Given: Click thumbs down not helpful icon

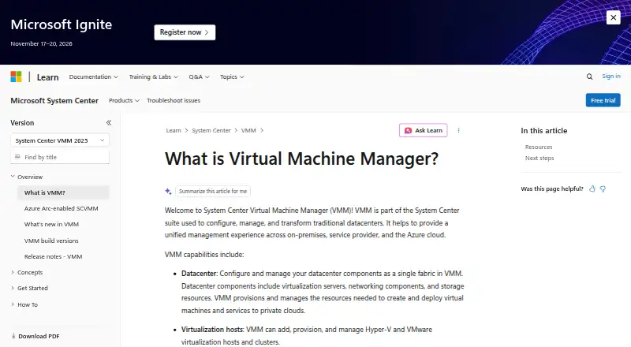Looking at the screenshot, I should pos(603,188).
